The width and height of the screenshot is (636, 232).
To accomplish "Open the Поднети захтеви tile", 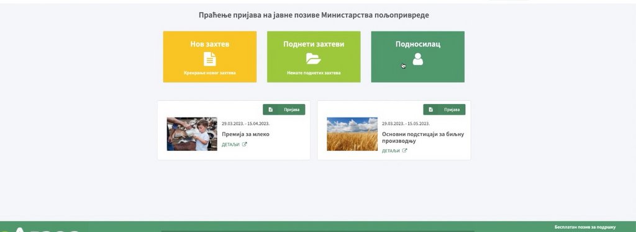I will coord(314,56).
